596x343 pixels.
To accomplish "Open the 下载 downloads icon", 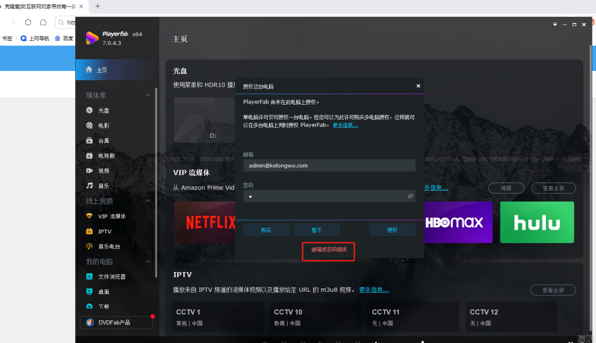I will pyautogui.click(x=89, y=306).
